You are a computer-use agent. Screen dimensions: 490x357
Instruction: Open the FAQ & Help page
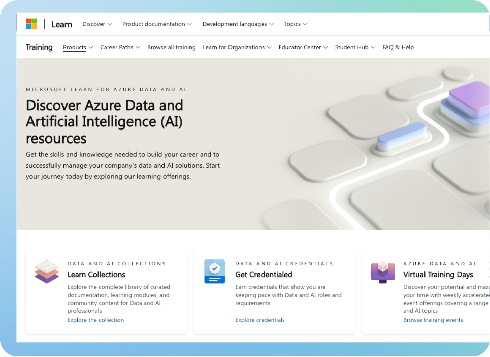398,47
